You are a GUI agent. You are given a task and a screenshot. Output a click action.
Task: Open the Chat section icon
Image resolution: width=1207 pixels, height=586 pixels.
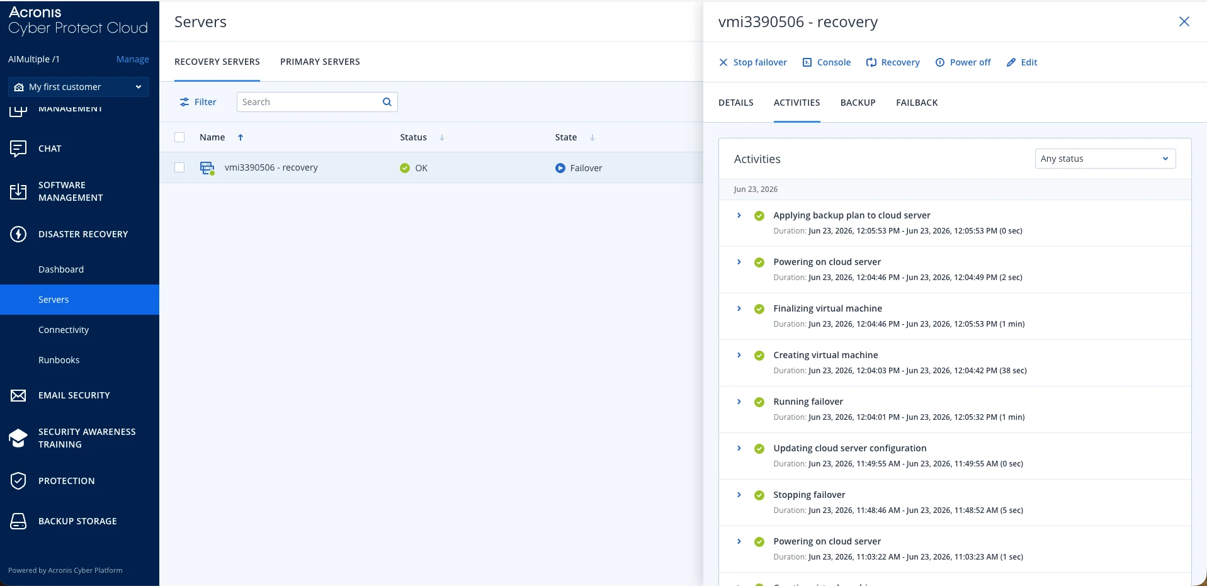click(18, 149)
